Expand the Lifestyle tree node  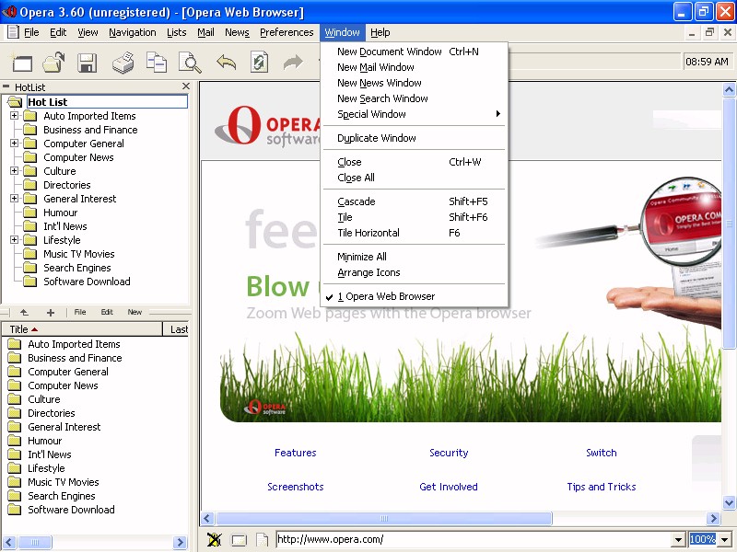15,240
